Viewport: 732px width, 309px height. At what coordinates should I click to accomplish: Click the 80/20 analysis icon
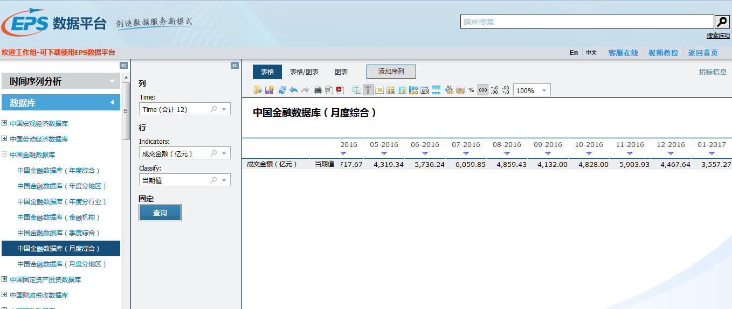[413, 90]
